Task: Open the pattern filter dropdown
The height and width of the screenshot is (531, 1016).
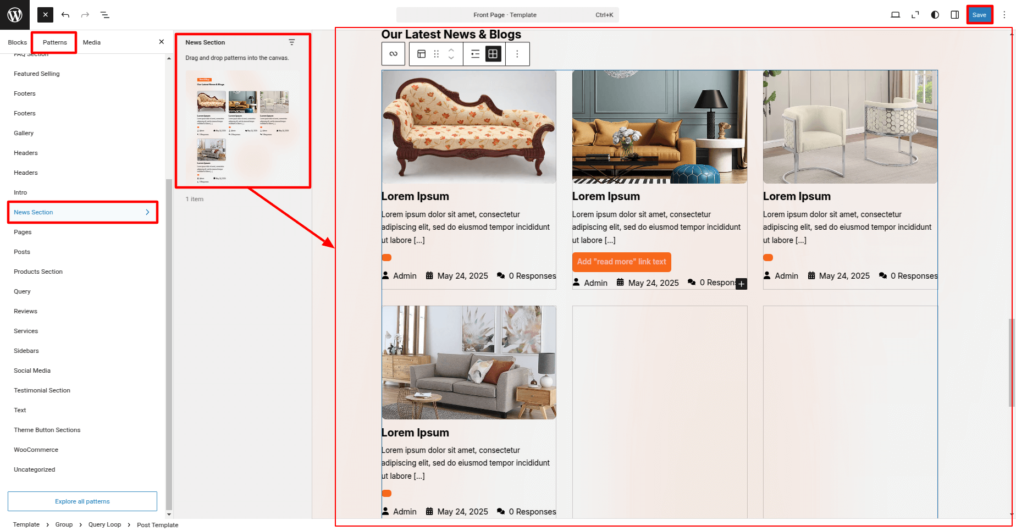Action: pyautogui.click(x=292, y=42)
